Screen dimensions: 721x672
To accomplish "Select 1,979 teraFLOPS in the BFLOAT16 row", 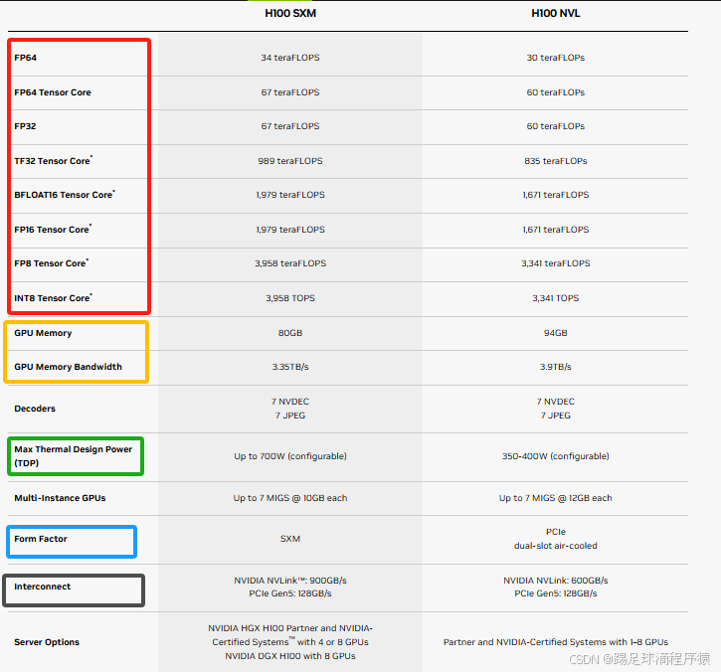I will click(x=290, y=195).
